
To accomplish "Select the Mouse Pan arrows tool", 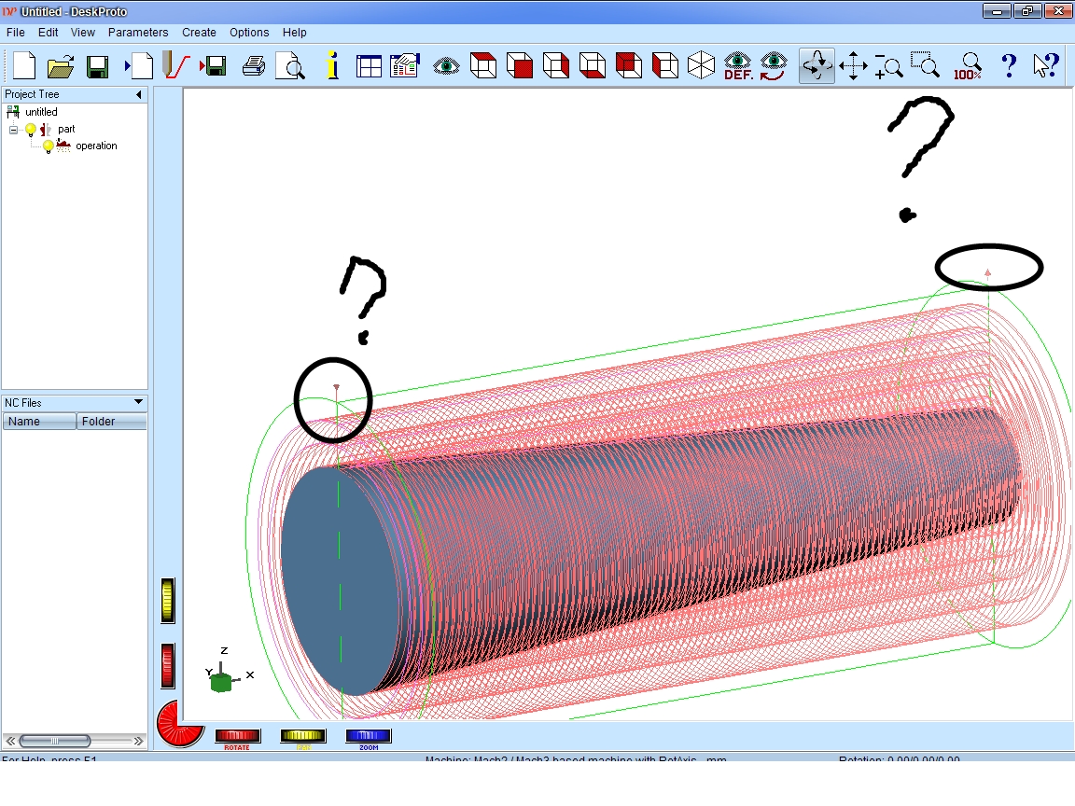I will [853, 66].
